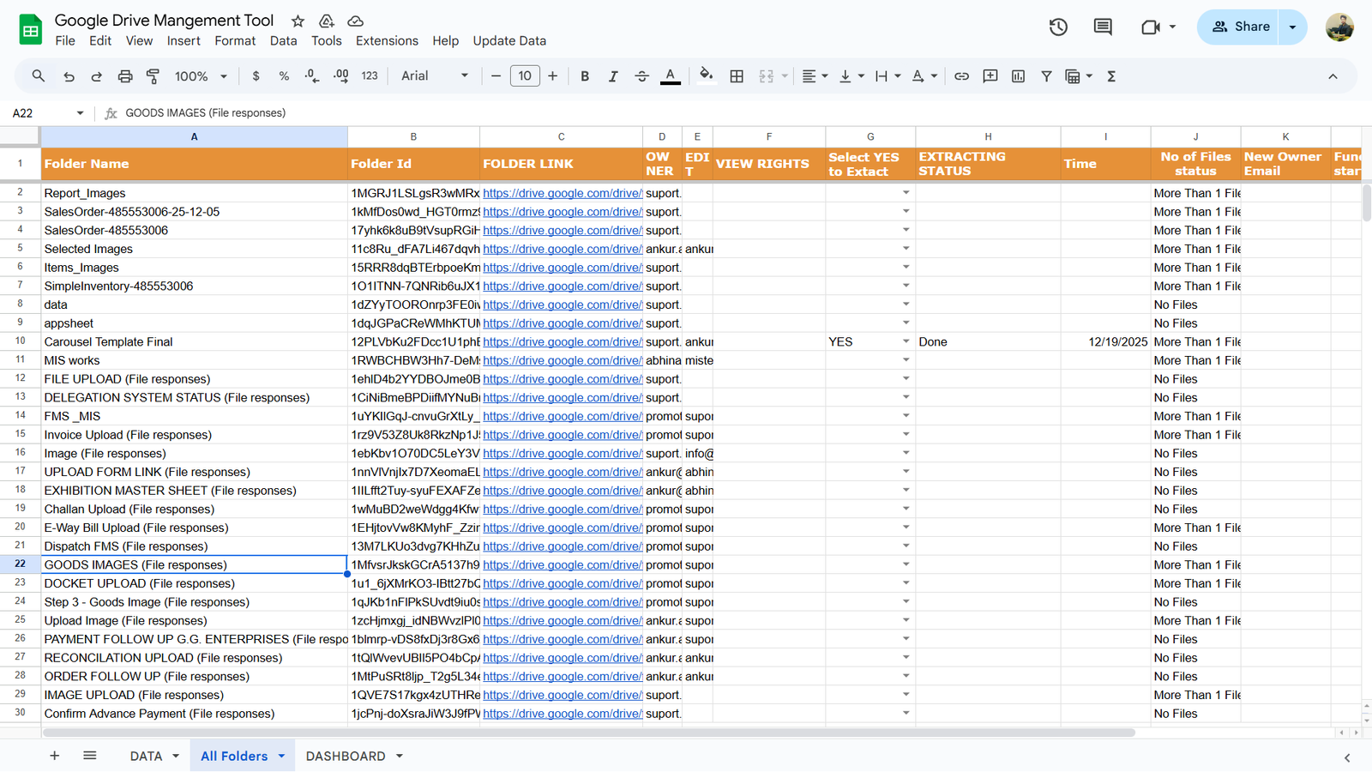
Task: Open Select YES dropdown for Carousel Template Final
Action: tap(906, 341)
